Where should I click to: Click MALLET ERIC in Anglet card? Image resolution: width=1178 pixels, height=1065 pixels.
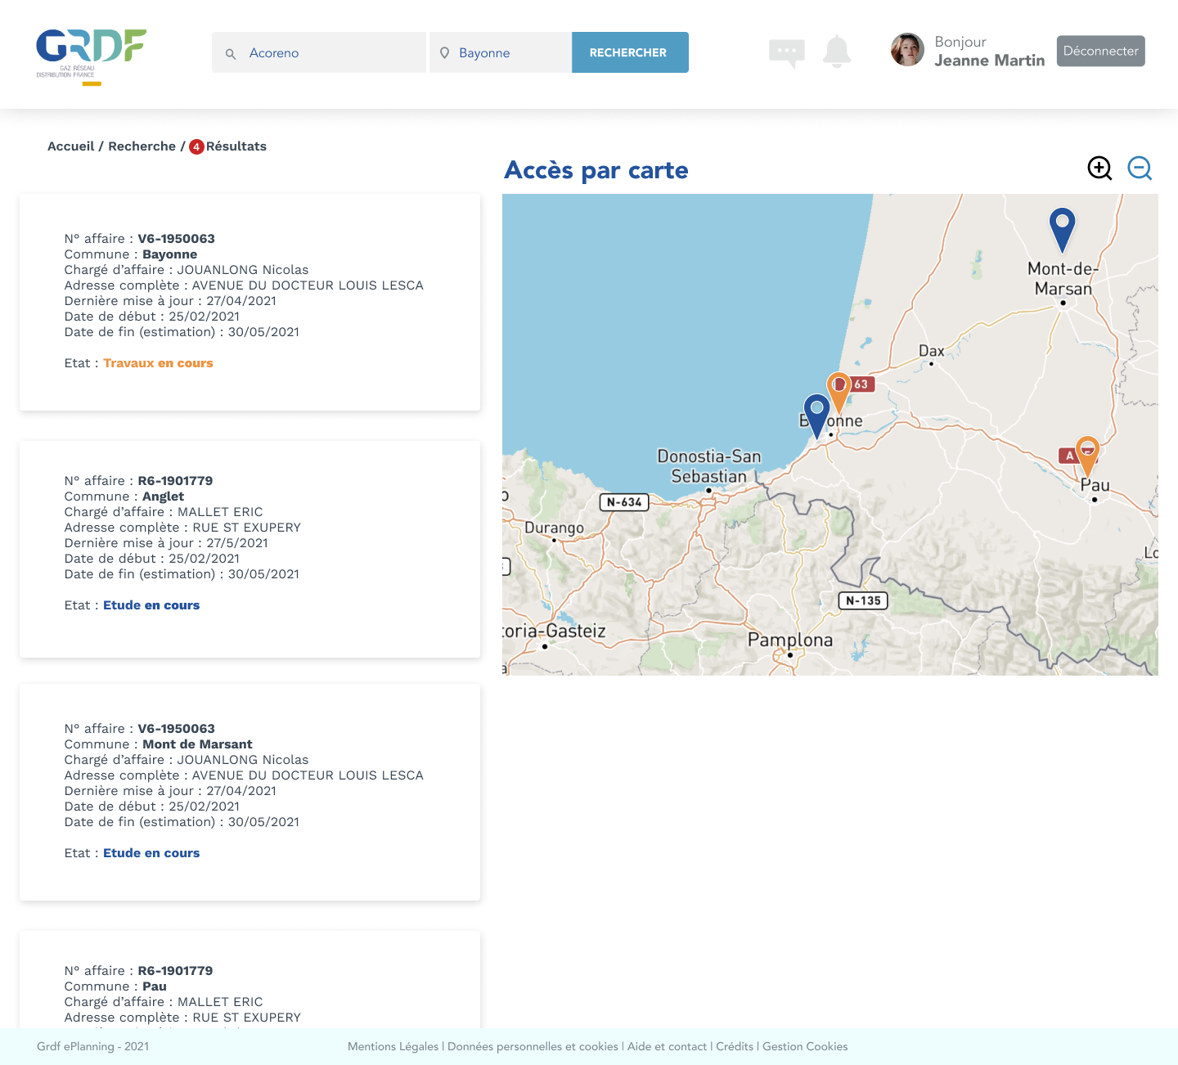click(220, 512)
